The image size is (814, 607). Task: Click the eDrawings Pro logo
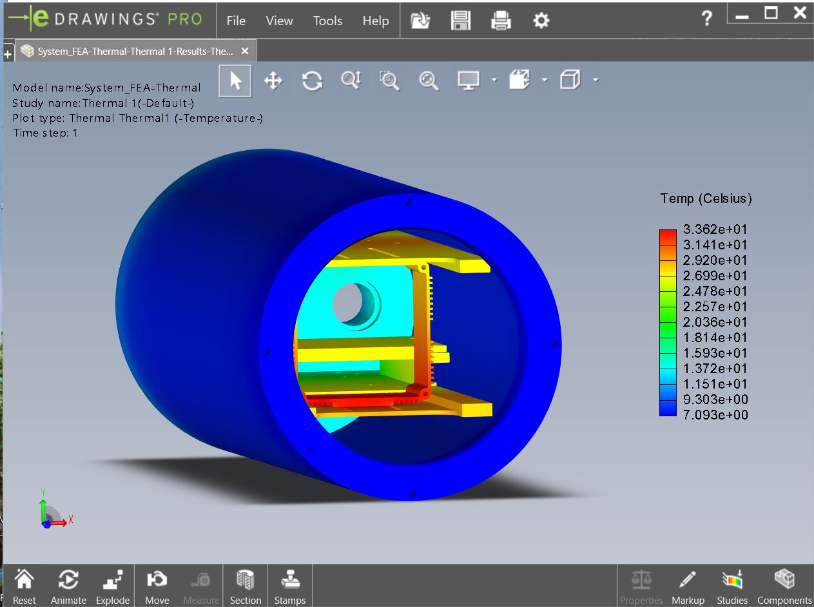106,19
